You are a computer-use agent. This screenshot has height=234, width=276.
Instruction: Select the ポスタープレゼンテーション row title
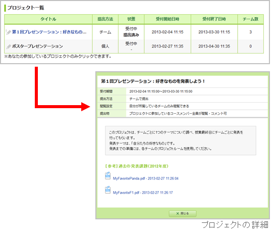pyautogui.click(x=37, y=46)
